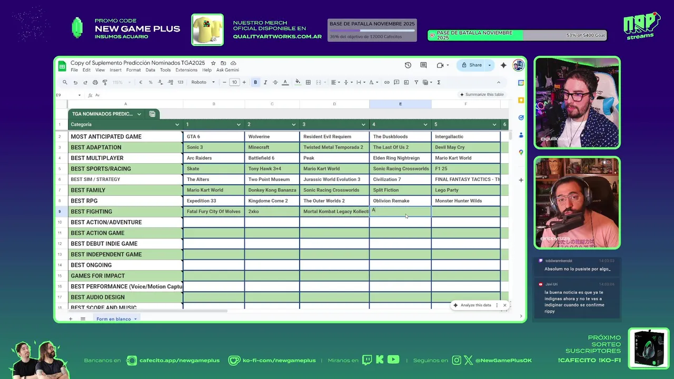
Task: Open the comments panel
Action: pyautogui.click(x=423, y=65)
